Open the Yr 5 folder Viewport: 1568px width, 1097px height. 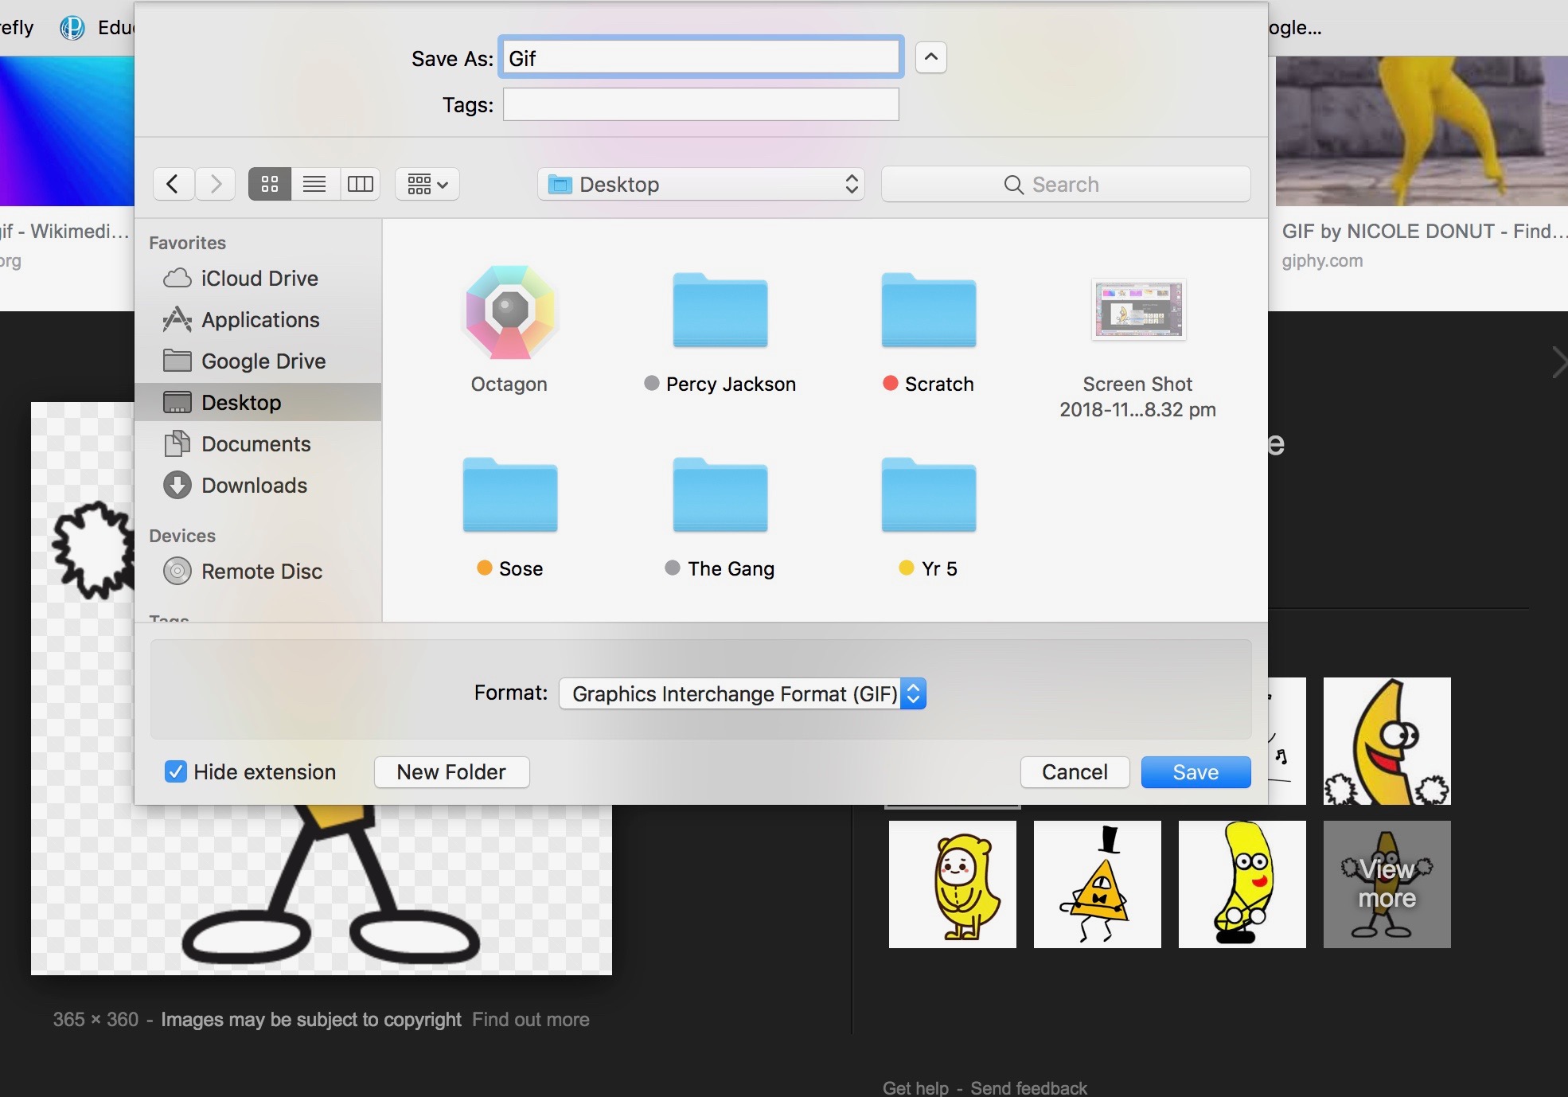[929, 495]
